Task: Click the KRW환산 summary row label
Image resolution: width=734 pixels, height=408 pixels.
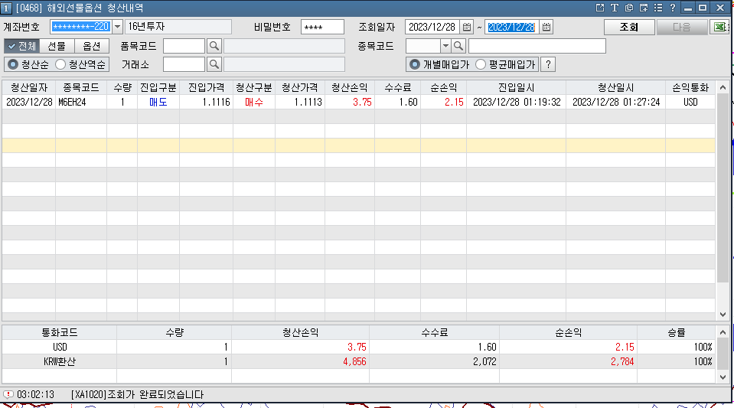Action: coord(60,361)
